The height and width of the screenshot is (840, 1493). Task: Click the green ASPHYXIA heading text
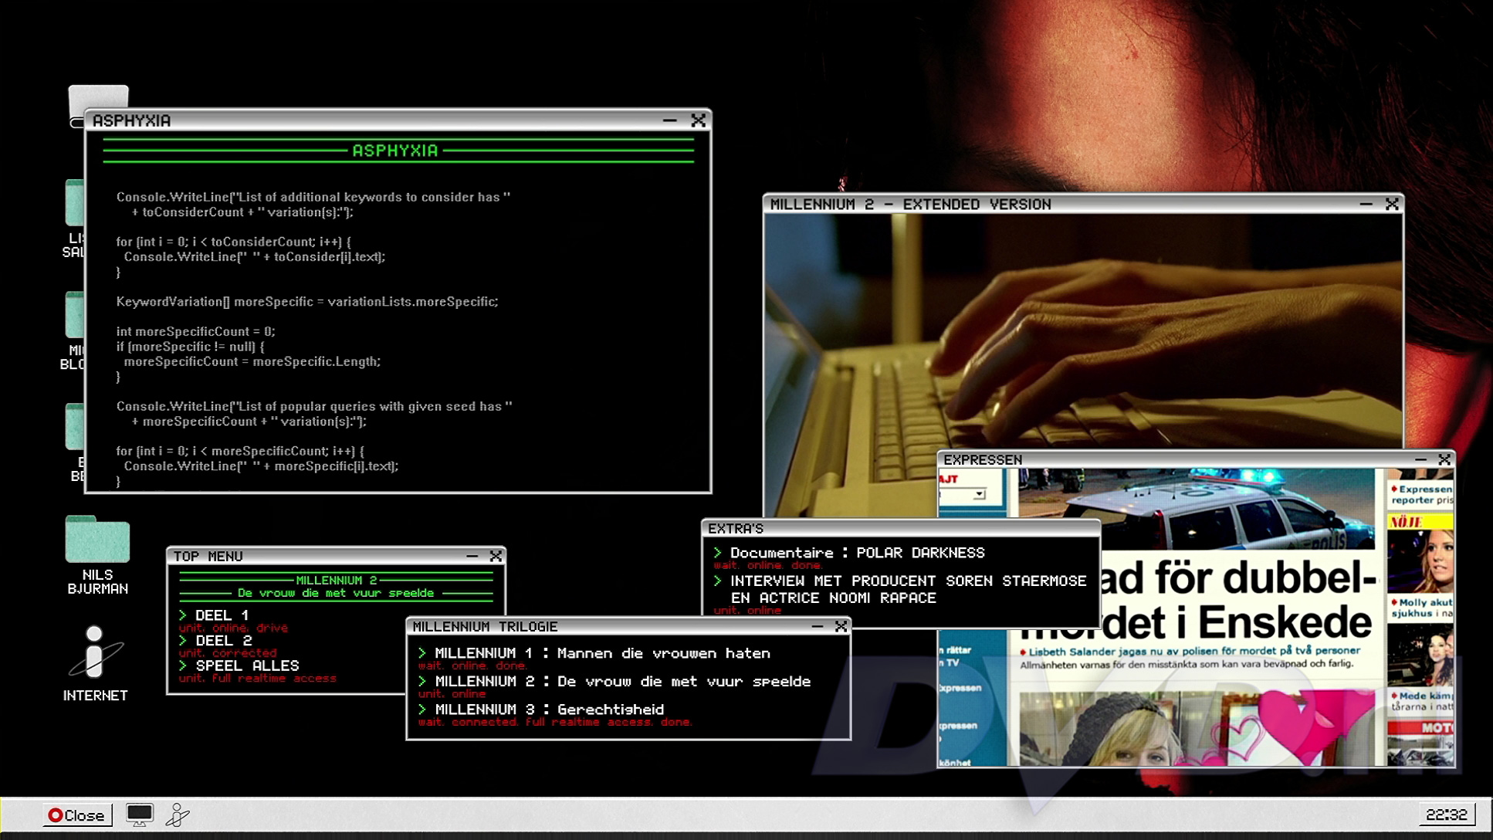pos(394,151)
